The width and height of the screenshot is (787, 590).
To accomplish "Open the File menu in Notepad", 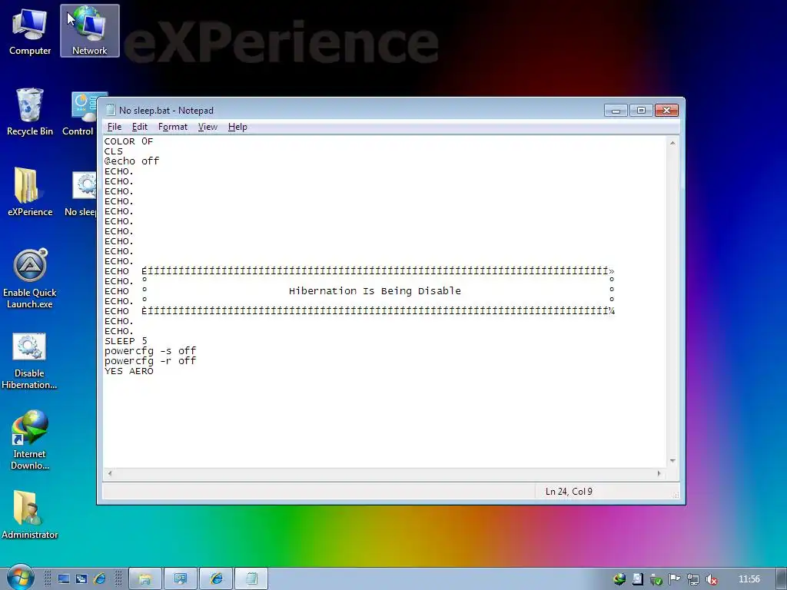I will 115,127.
